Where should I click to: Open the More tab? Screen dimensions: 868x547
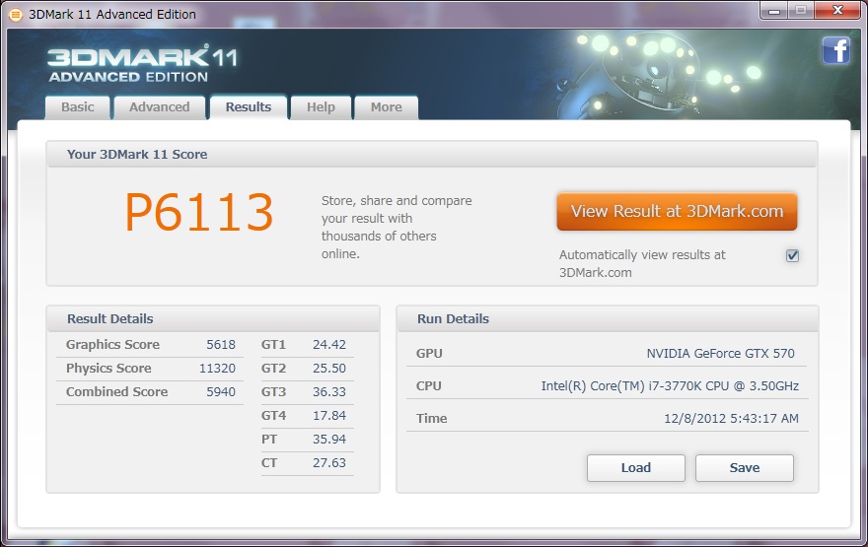click(387, 107)
